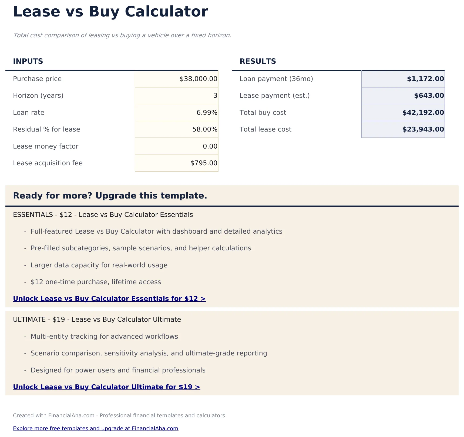
Task: Click the INPUTS section header
Action: pyautogui.click(x=28, y=61)
